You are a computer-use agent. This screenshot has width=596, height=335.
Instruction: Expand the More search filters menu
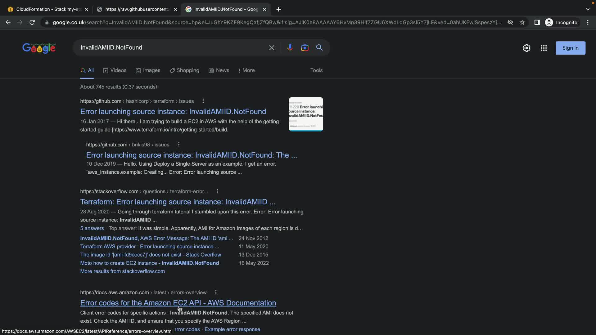[246, 70]
